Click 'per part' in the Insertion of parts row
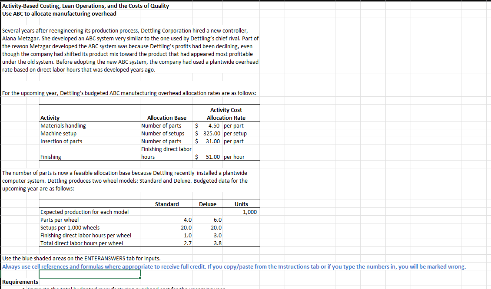Image resolution: width=491 pixels, height=289 pixels. [x=234, y=141]
